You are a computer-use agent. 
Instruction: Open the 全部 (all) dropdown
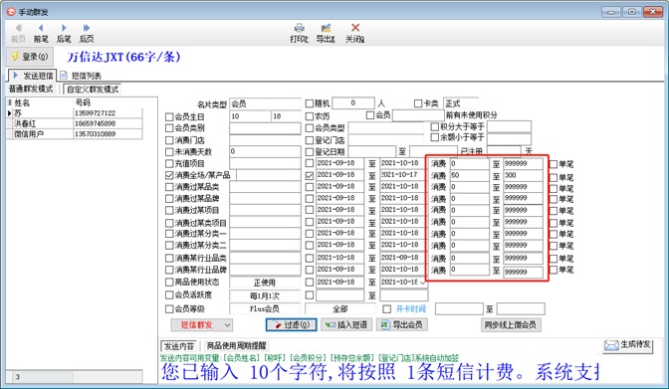coord(340,308)
